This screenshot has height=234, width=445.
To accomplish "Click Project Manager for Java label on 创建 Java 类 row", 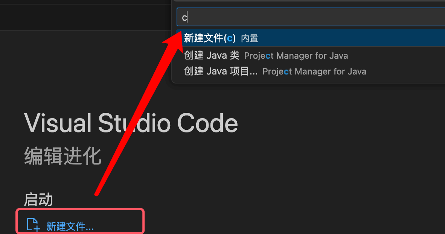I will click(x=296, y=55).
